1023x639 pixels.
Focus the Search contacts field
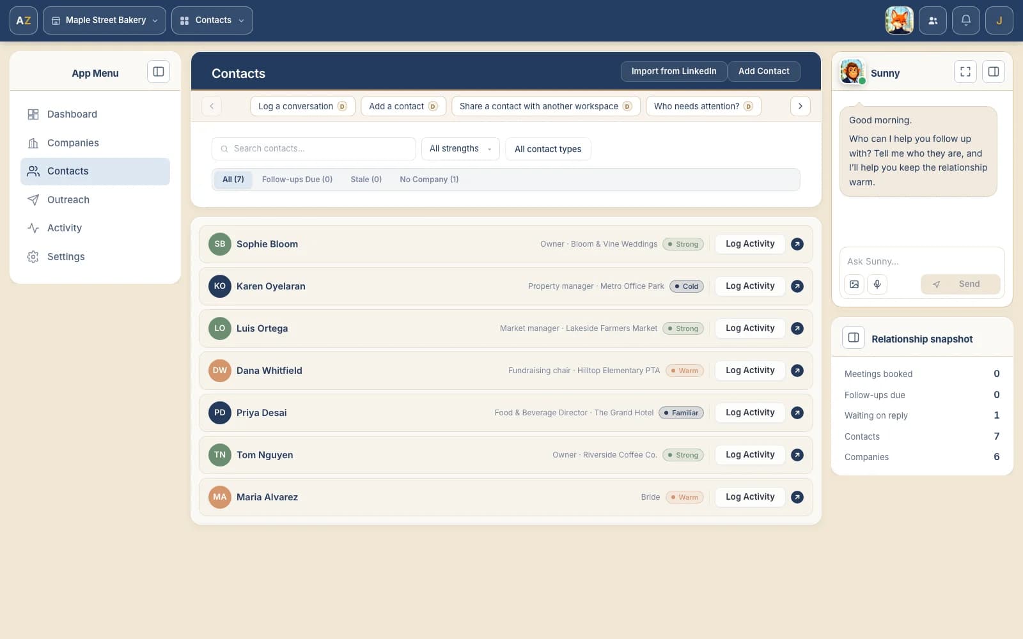[x=314, y=149]
